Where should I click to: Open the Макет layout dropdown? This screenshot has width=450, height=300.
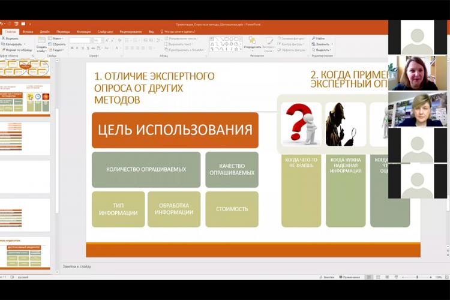pyautogui.click(x=56, y=38)
